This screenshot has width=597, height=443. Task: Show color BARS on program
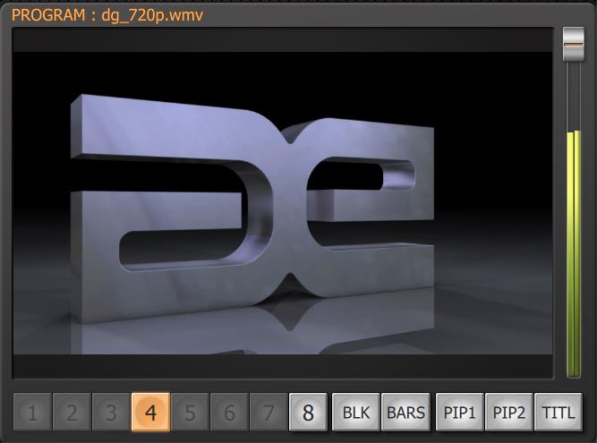coord(405,413)
